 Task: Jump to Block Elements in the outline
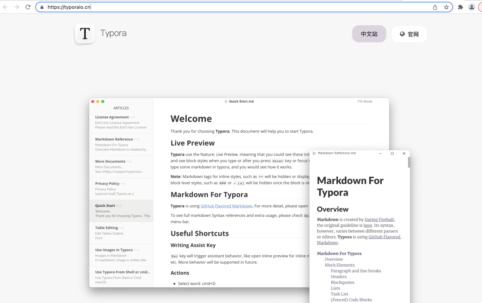(x=340, y=265)
